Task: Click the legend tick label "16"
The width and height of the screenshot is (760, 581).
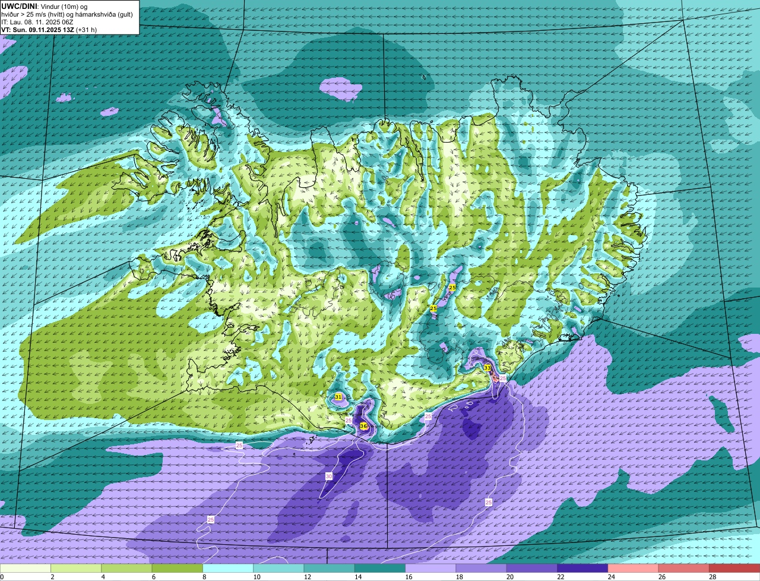Action: pyautogui.click(x=408, y=577)
